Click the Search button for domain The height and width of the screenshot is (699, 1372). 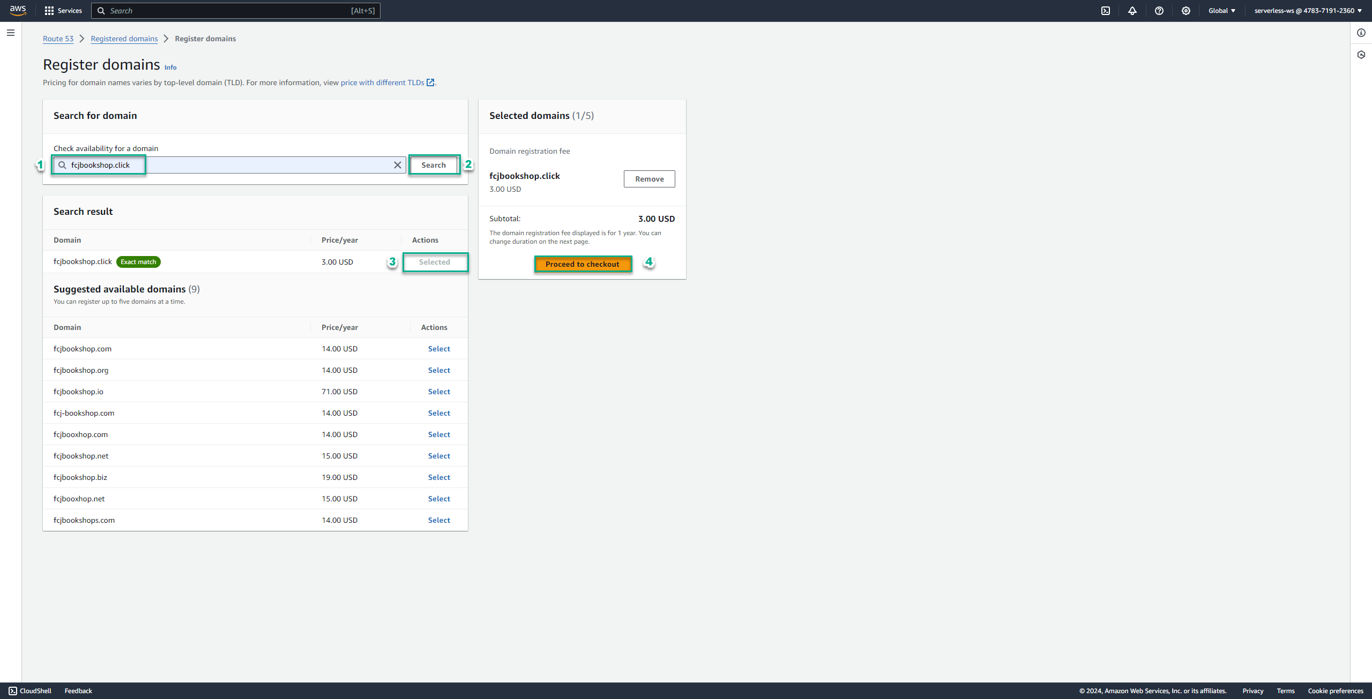pos(434,165)
